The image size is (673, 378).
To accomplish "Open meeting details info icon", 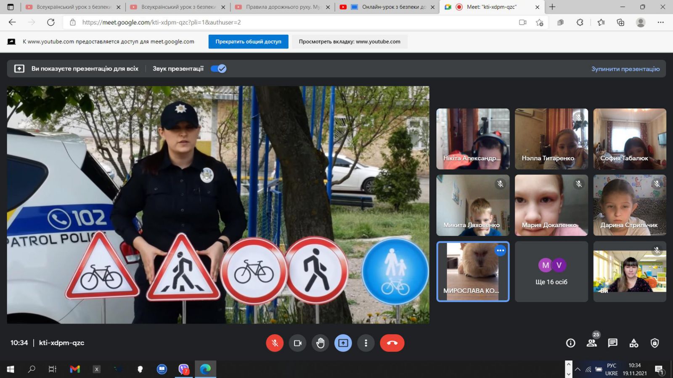I will [570, 343].
